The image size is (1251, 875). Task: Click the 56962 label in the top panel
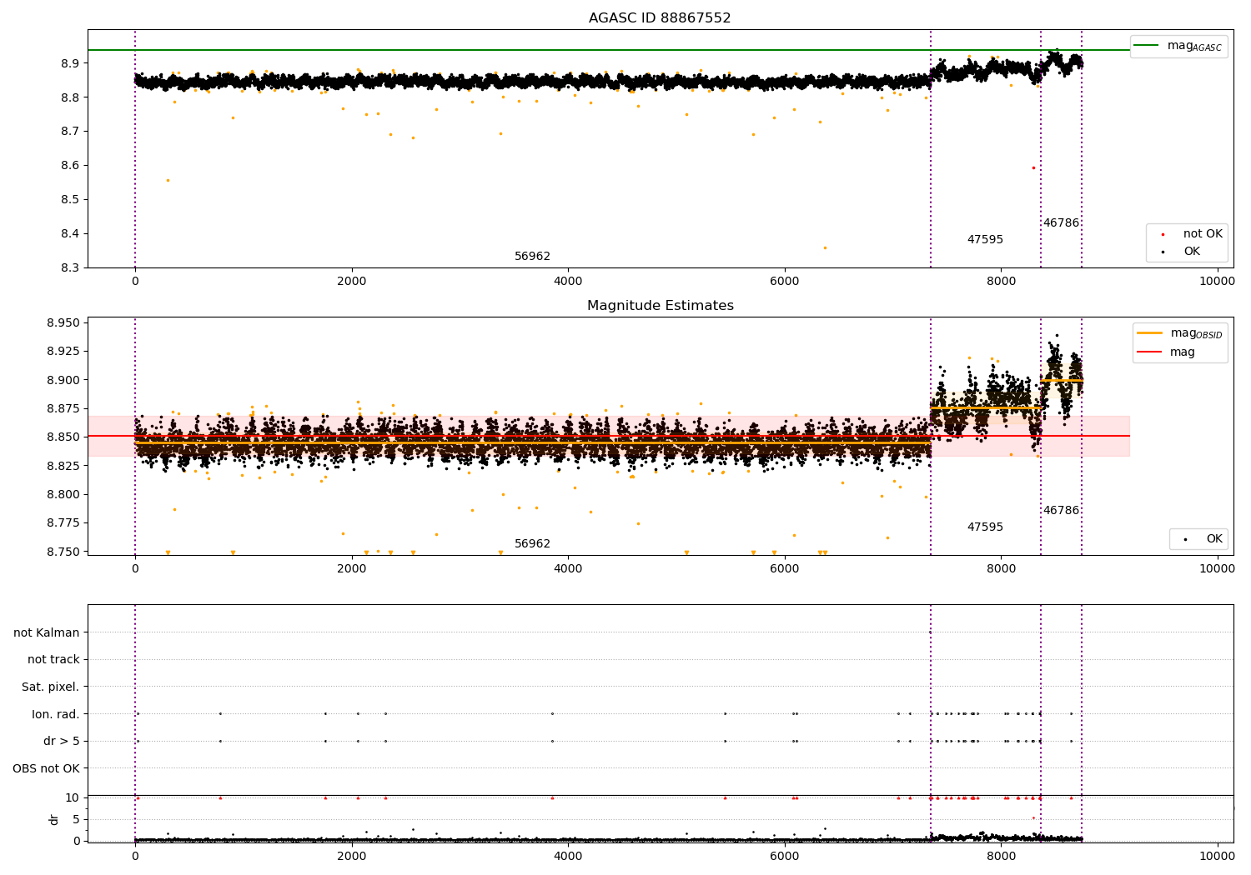(532, 257)
